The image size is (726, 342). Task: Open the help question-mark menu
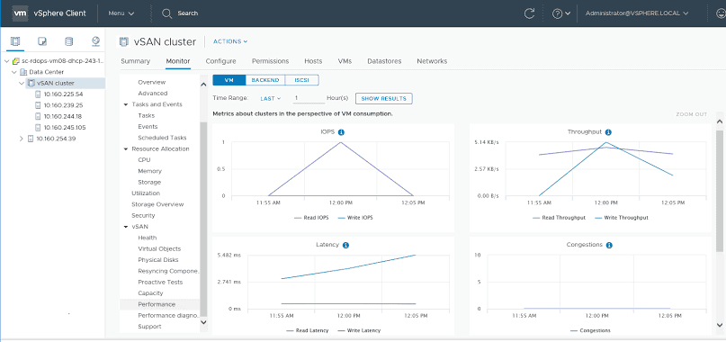click(560, 13)
